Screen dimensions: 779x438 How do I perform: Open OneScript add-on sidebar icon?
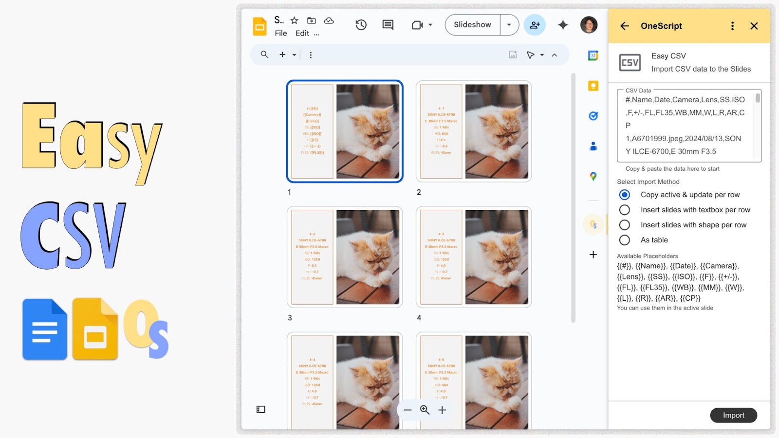(x=593, y=224)
